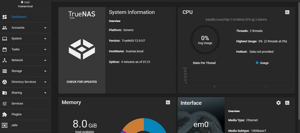Open Memory reports via chart icon
The width and height of the screenshot is (300, 133).
(168, 102)
